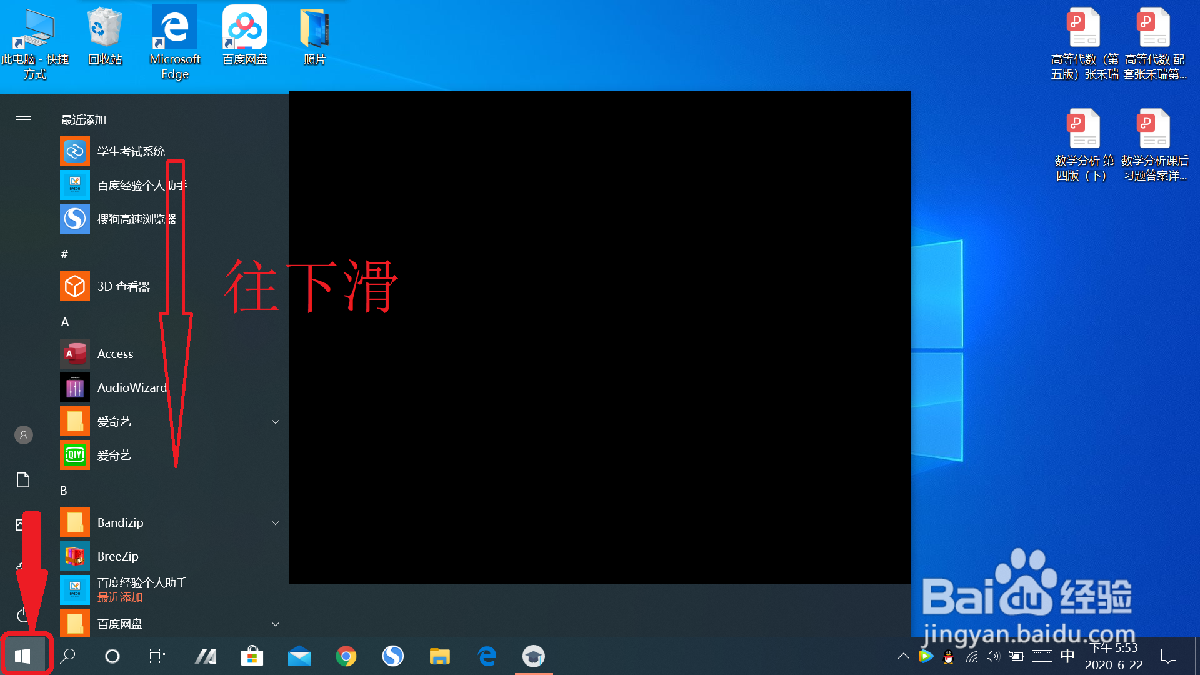Image resolution: width=1200 pixels, height=675 pixels.
Task: Click the Windows Start button
Action: [23, 656]
